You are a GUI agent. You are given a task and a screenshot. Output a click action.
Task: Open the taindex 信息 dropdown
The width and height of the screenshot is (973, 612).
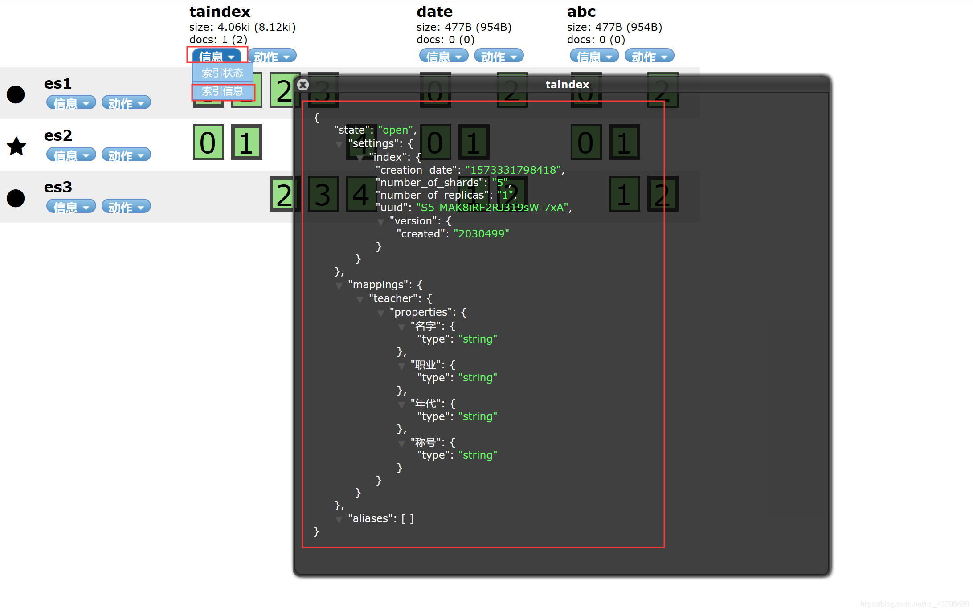tap(217, 56)
